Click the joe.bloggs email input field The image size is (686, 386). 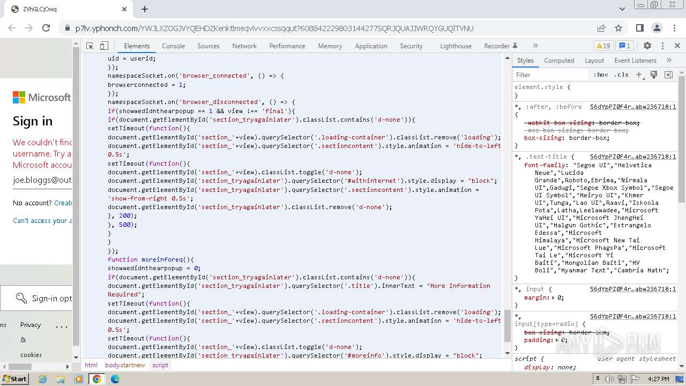click(x=42, y=181)
